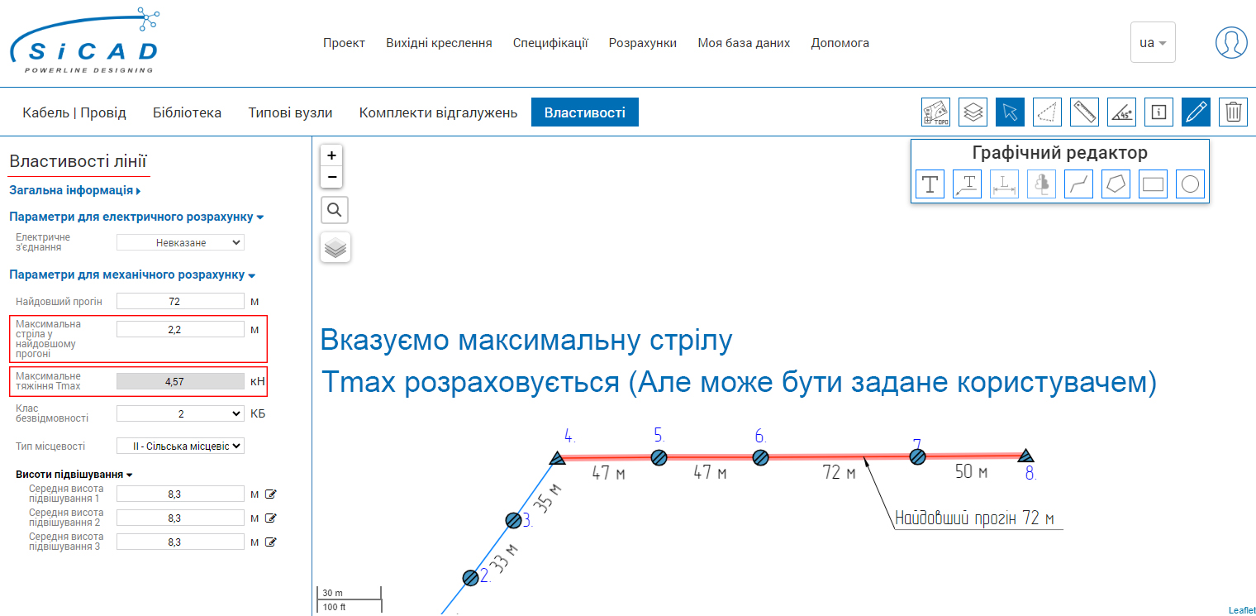Open Вихідні креслення menu
The image size is (1256, 616).
439,43
